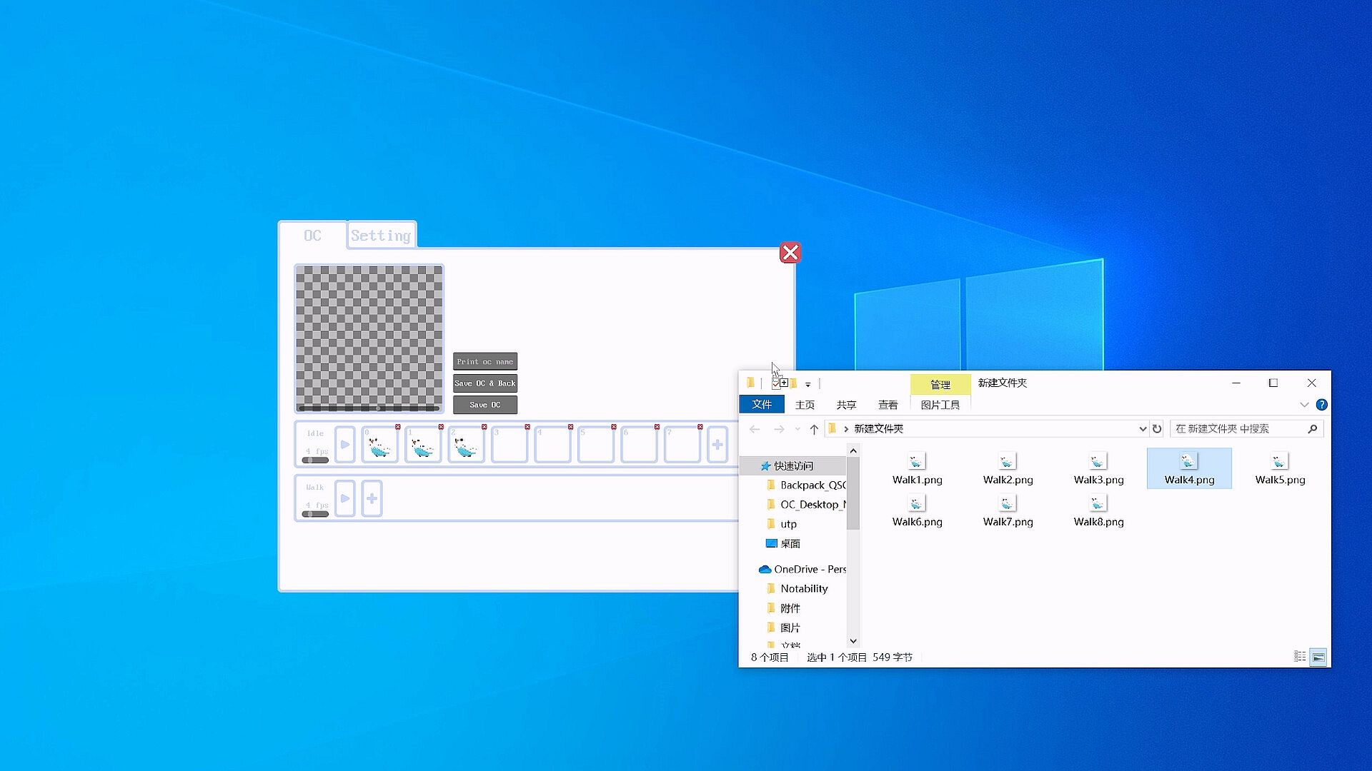Delete Idle frame 0 with red X

click(x=398, y=427)
